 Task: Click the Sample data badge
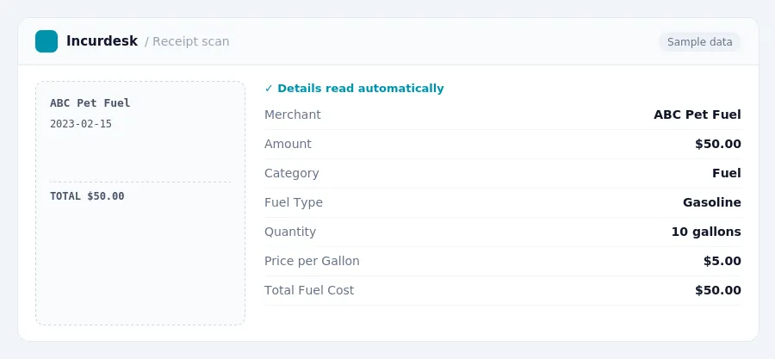[699, 42]
